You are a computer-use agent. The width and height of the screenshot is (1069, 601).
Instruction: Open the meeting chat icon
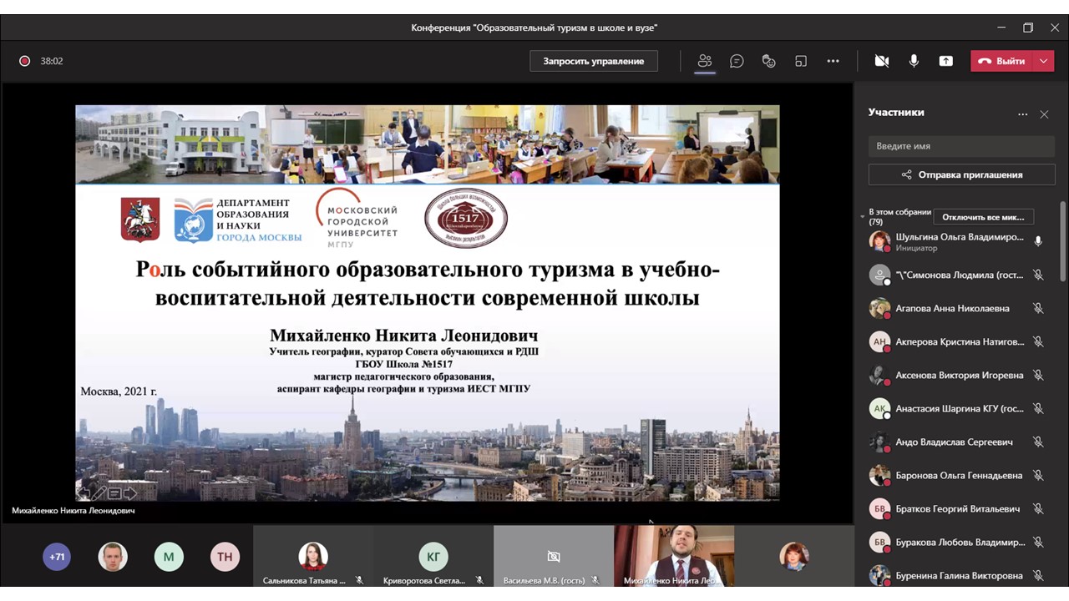pyautogui.click(x=737, y=60)
